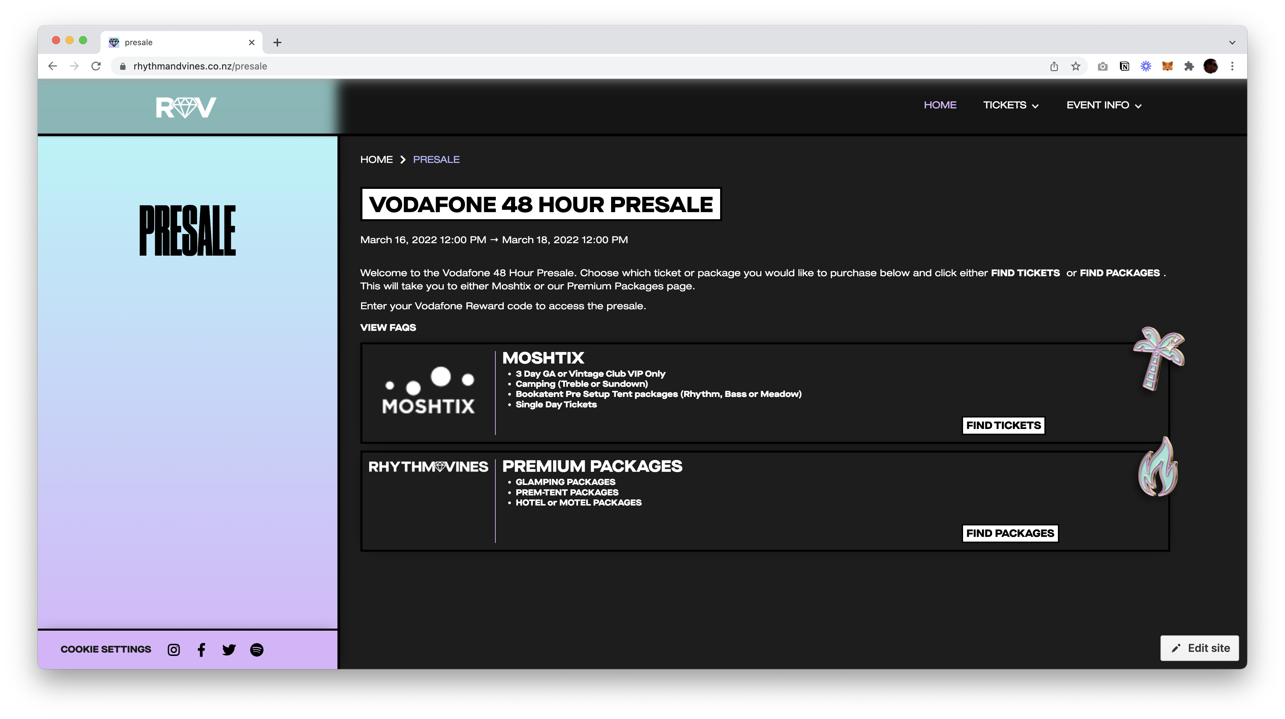Open COOKIE SETTINGS
The image size is (1285, 719).
[x=106, y=649]
